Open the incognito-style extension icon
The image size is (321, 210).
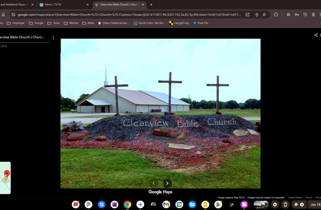point(288,15)
